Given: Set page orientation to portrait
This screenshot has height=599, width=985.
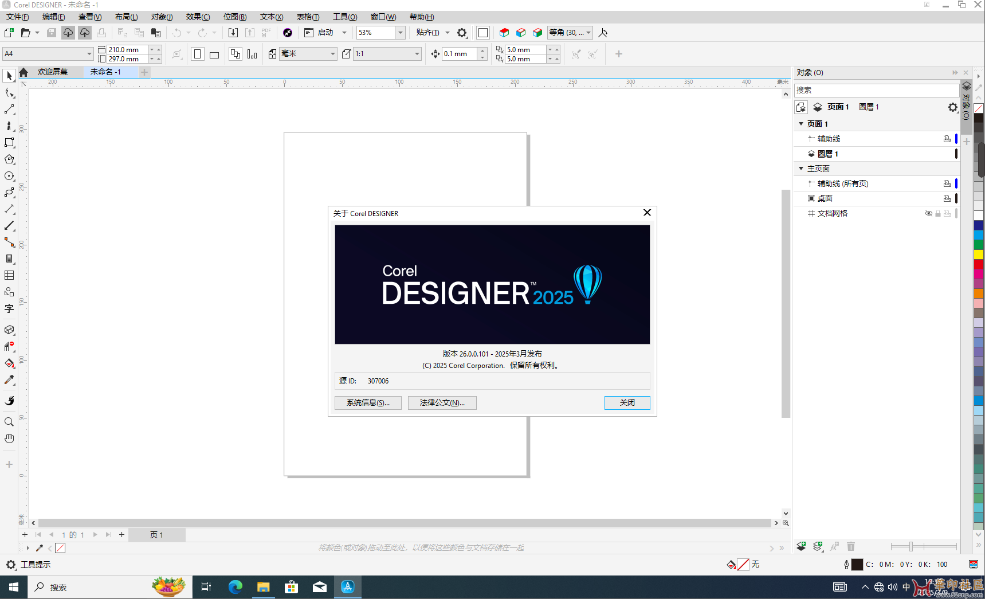Looking at the screenshot, I should 198,54.
